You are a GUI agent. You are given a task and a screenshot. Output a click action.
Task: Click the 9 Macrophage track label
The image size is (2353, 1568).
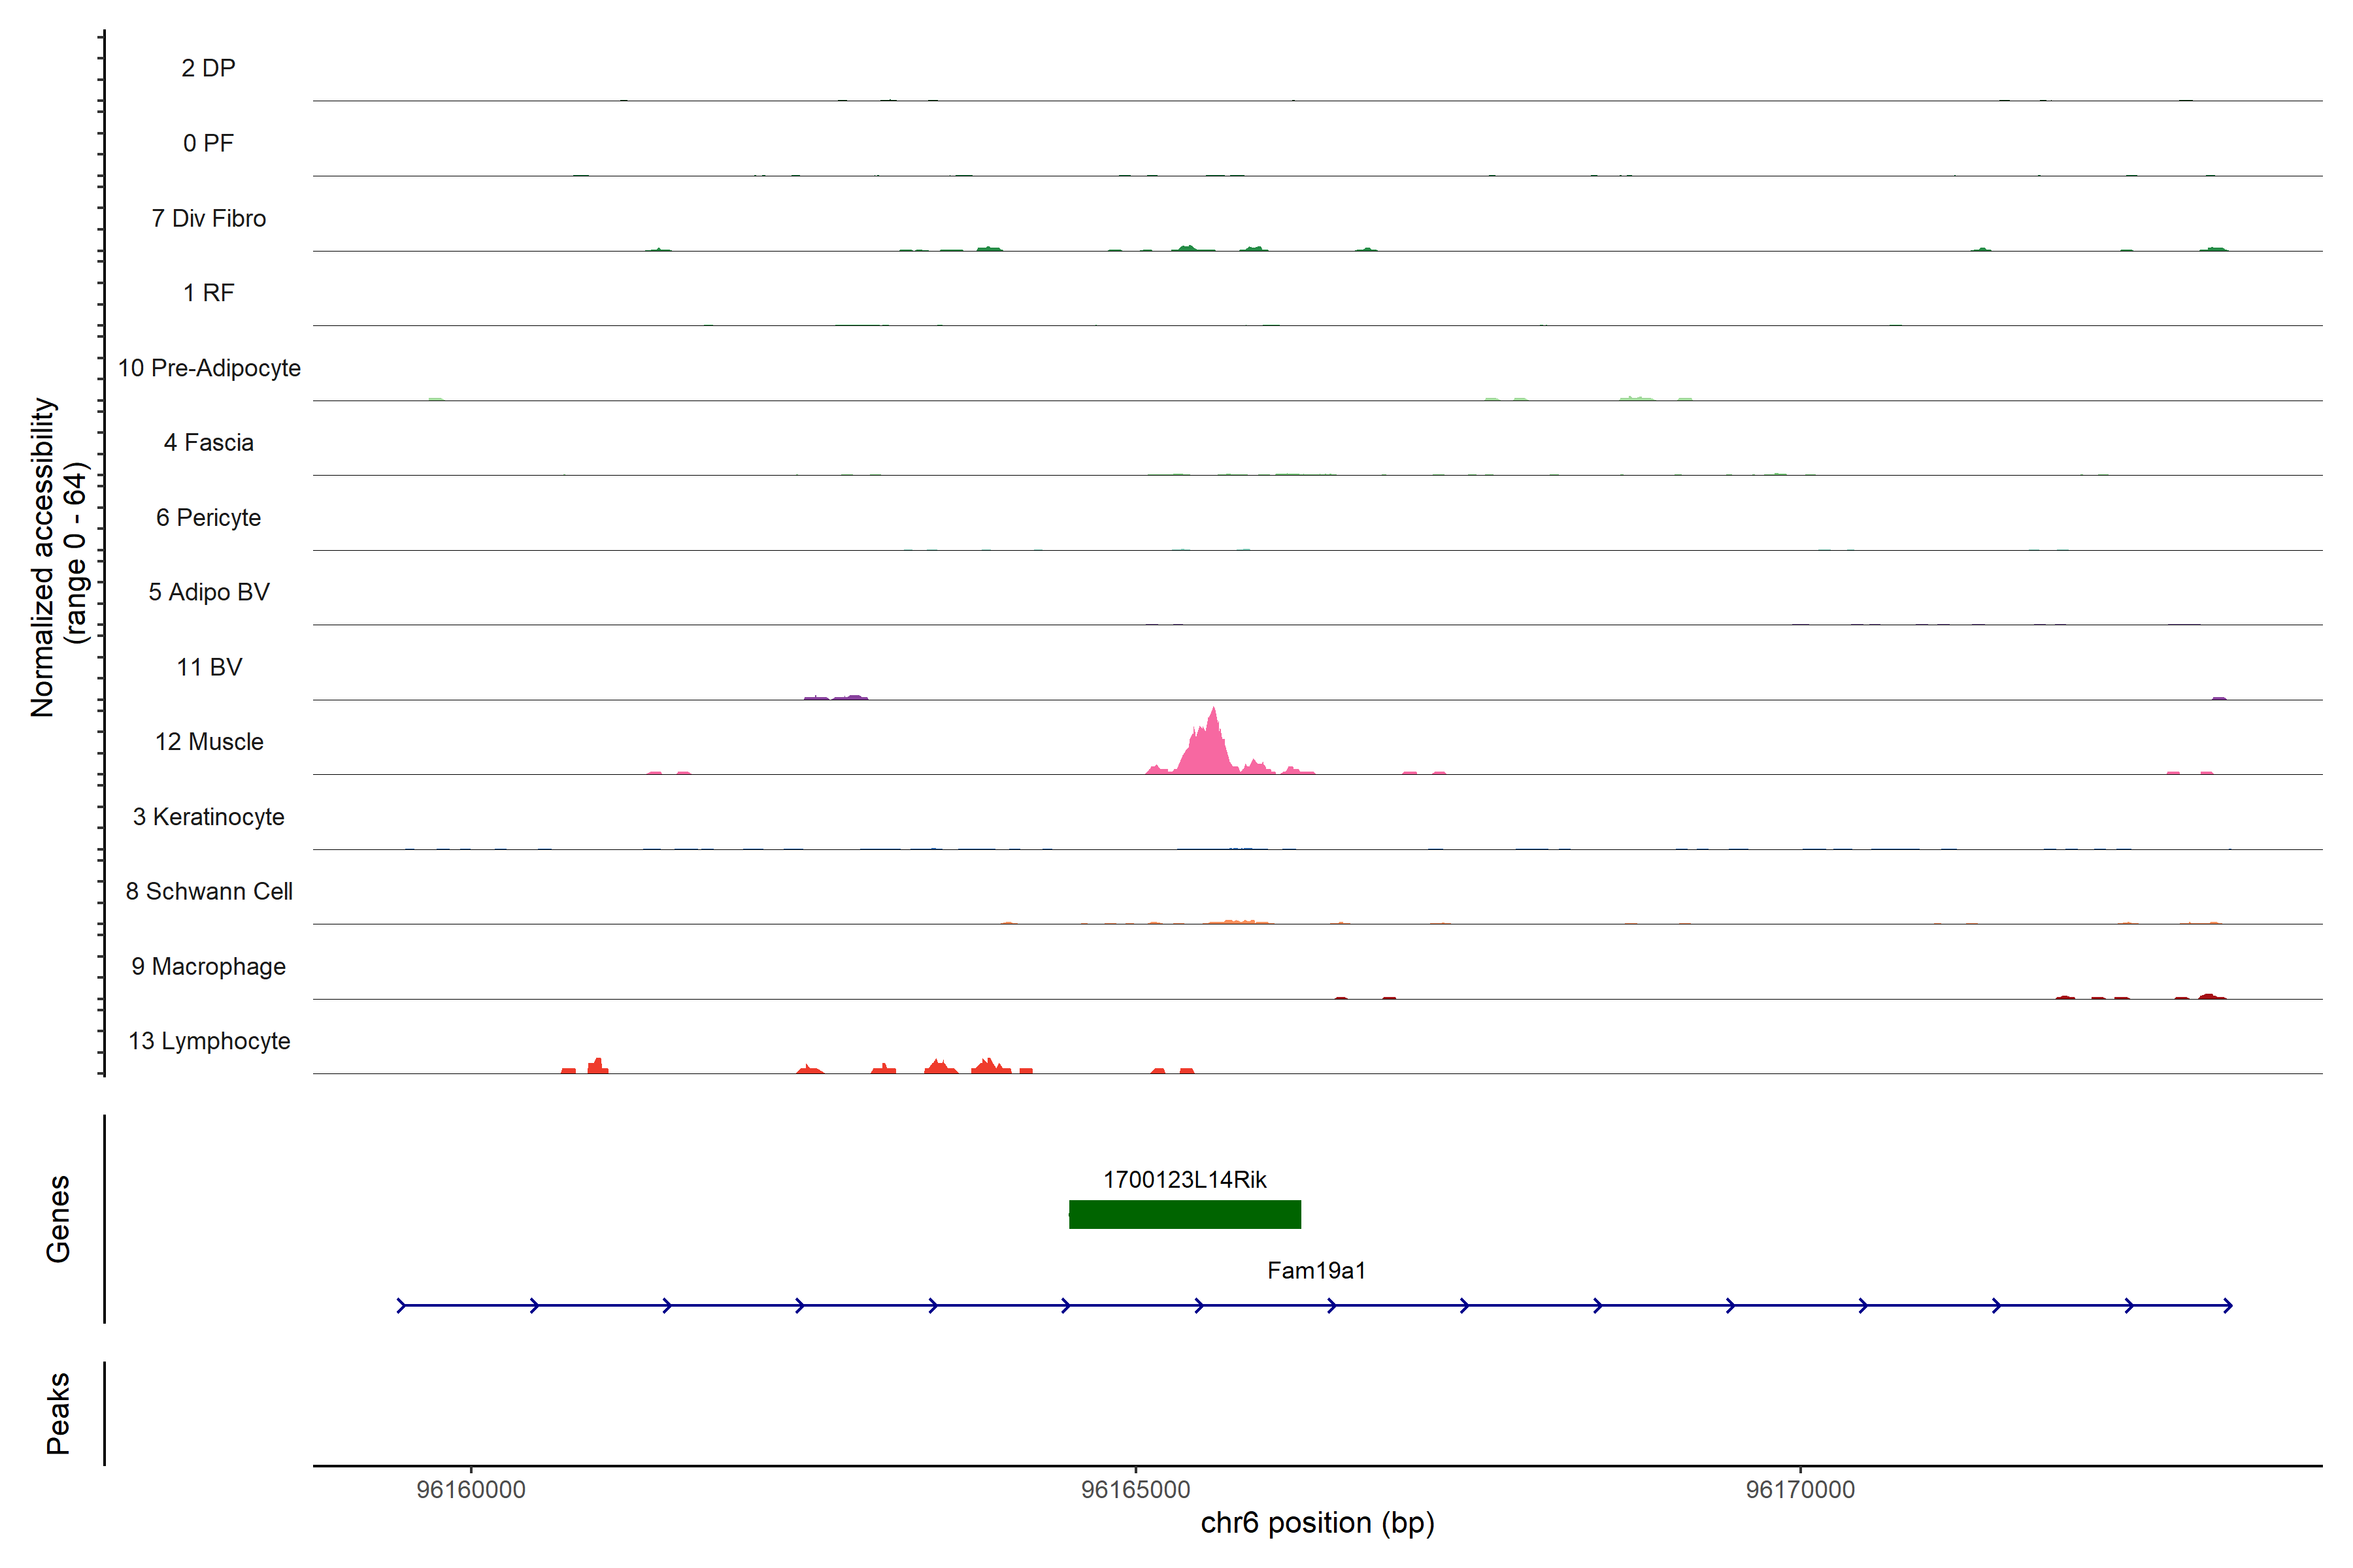(x=209, y=966)
